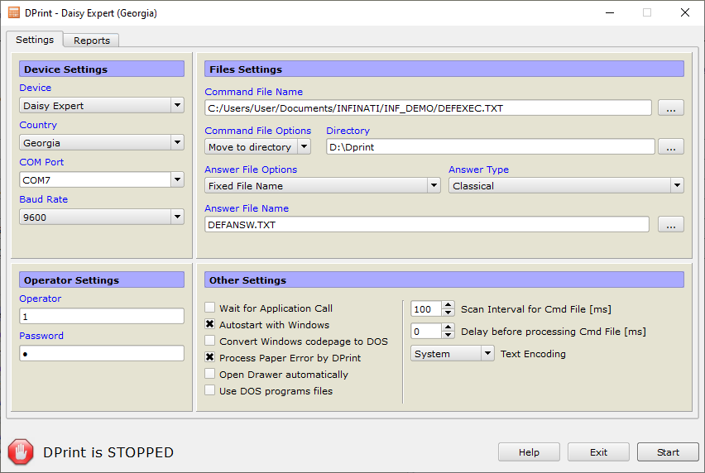705x473 pixels.
Task: Minimize the DPrint window
Action: tap(610, 12)
